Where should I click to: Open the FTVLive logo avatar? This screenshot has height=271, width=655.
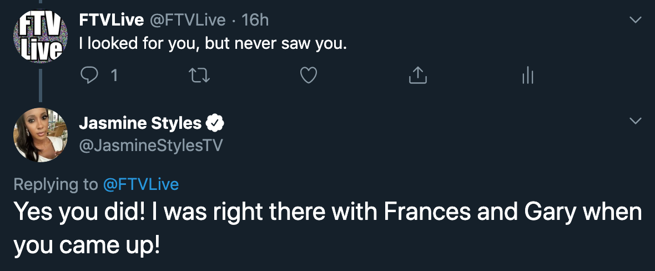41,36
